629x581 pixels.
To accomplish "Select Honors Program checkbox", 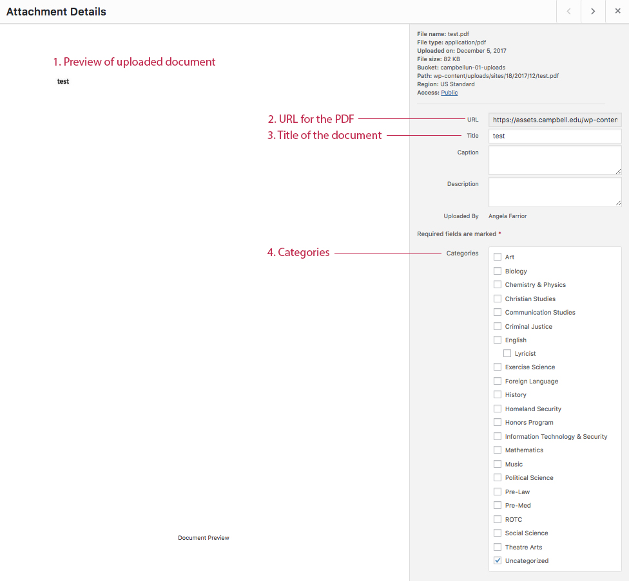I will tap(498, 423).
